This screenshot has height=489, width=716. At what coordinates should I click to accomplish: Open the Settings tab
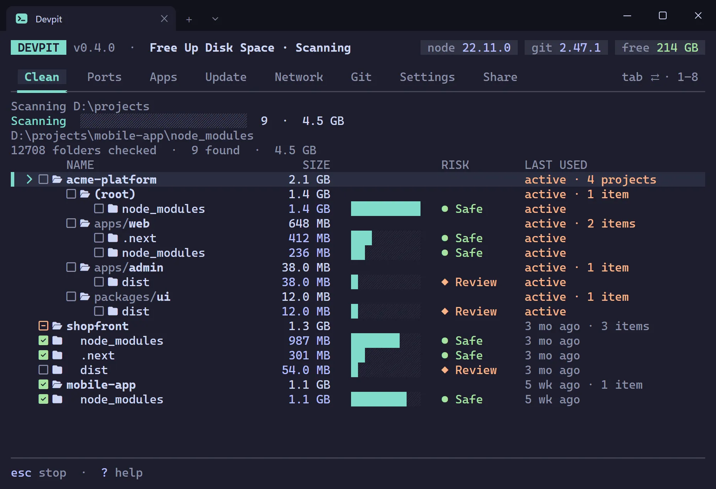coord(427,77)
